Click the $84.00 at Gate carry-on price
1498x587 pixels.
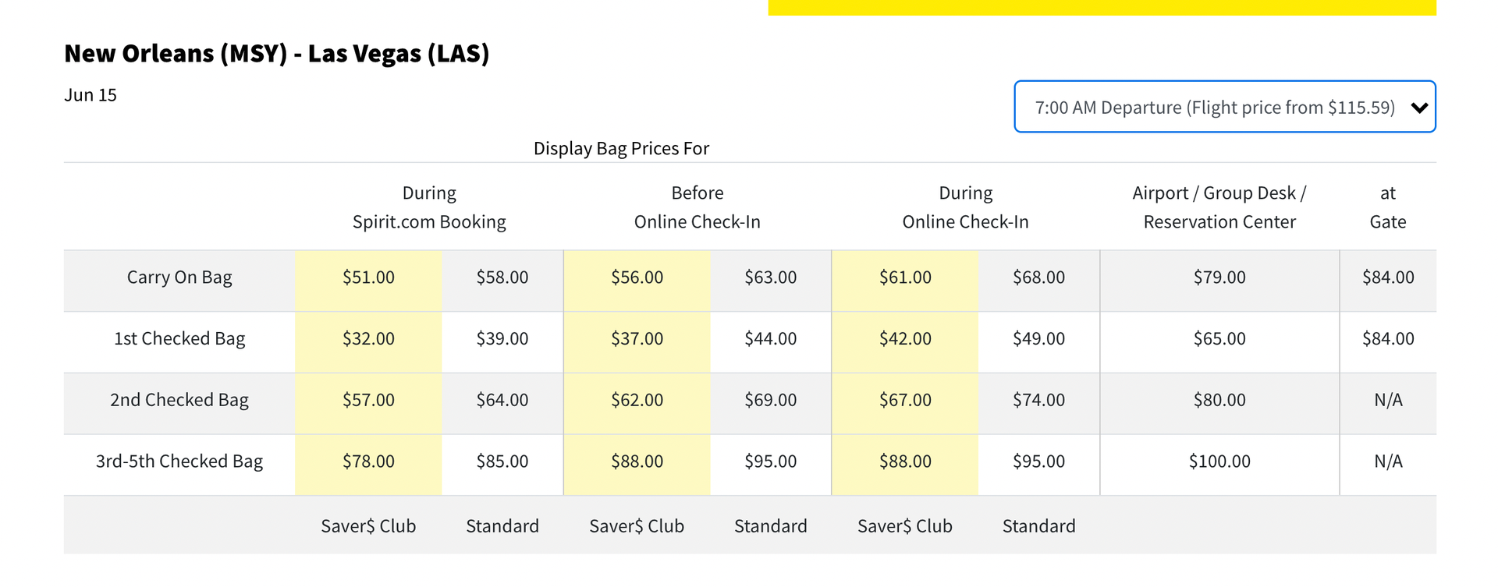tap(1388, 277)
